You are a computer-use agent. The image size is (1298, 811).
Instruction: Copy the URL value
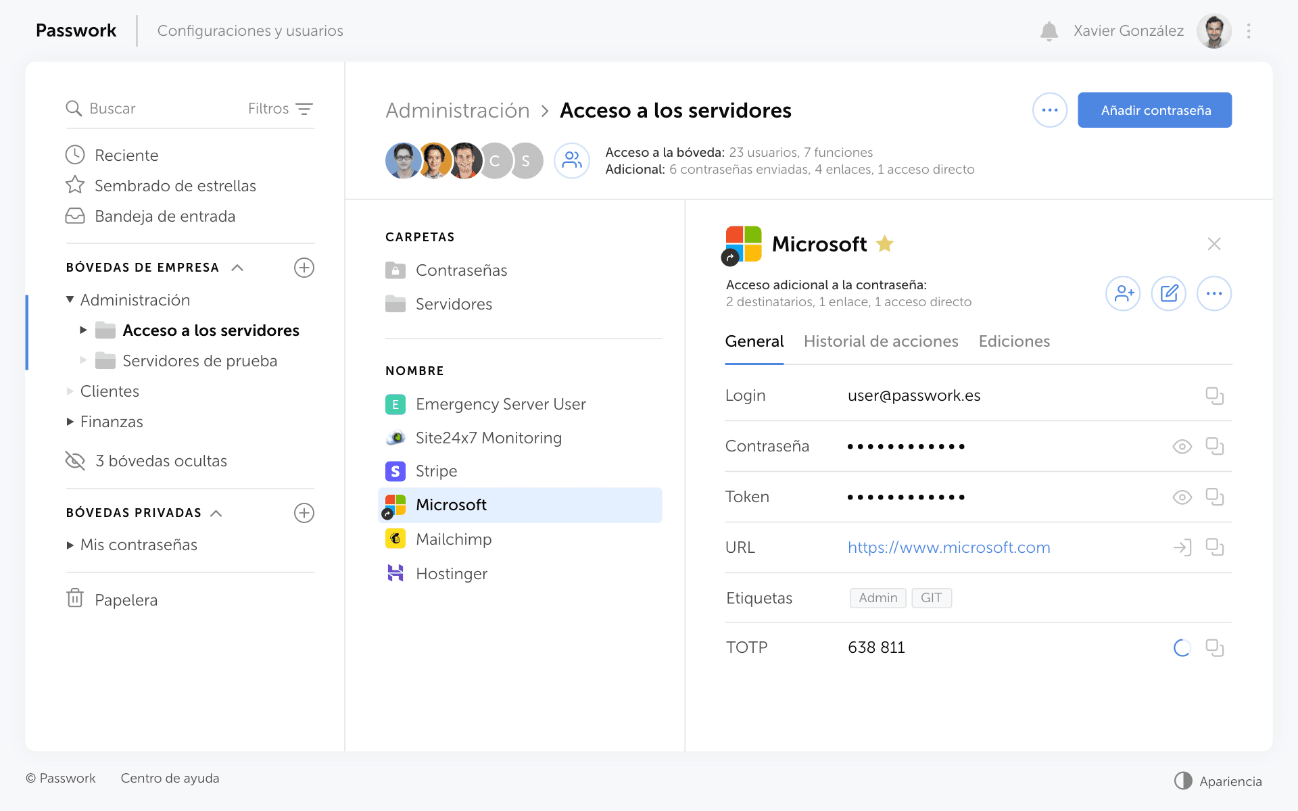pyautogui.click(x=1215, y=547)
